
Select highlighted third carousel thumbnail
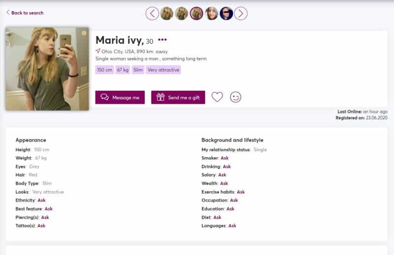pos(197,14)
